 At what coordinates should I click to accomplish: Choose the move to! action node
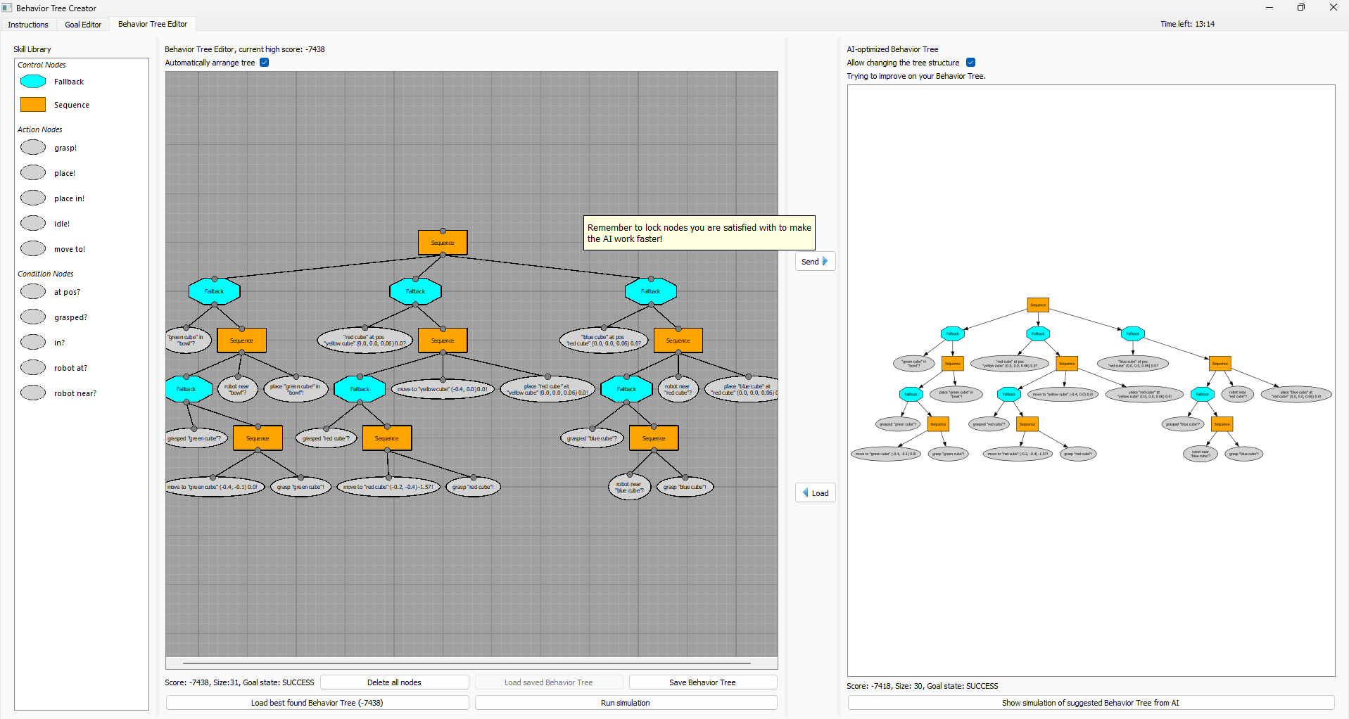33,249
